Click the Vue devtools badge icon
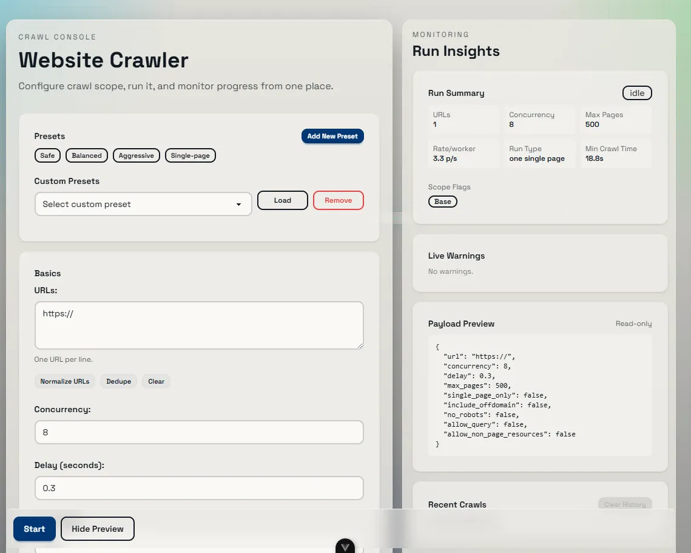 (345, 546)
